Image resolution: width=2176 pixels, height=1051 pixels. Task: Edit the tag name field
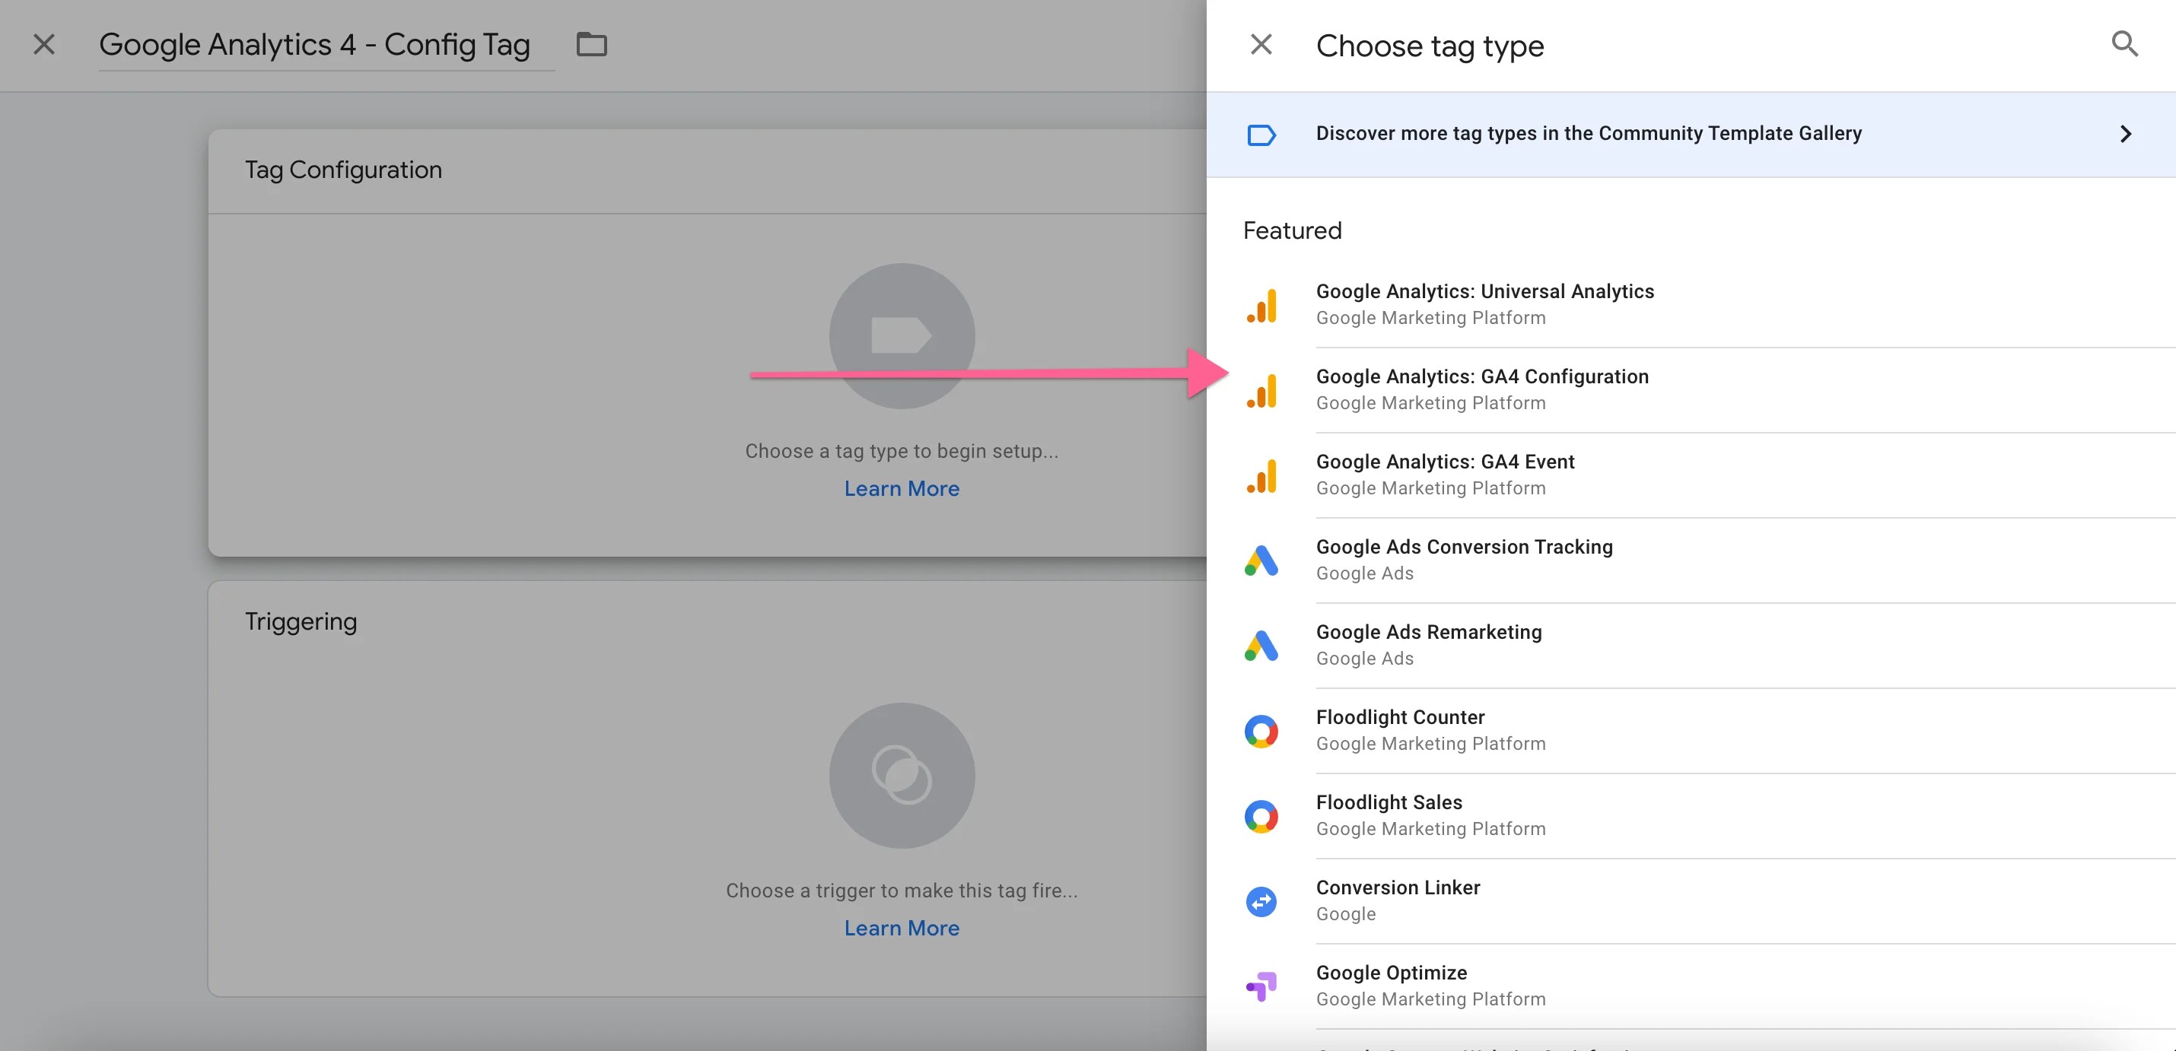(x=316, y=45)
